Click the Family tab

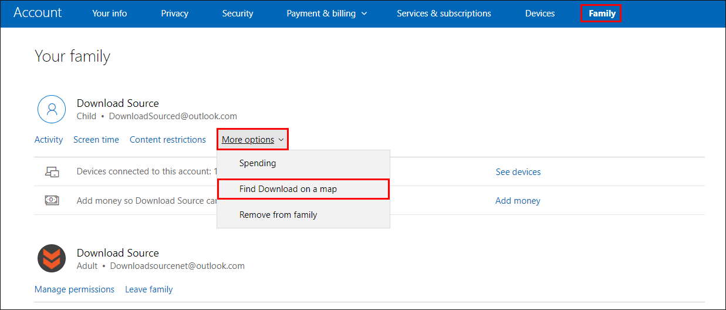[x=602, y=14]
